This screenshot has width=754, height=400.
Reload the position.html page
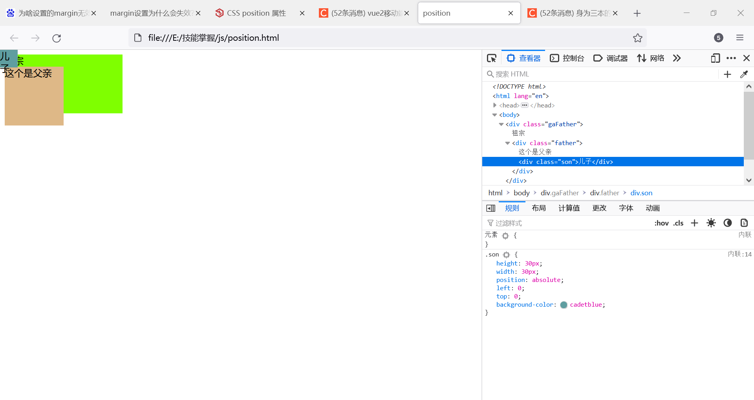(x=56, y=38)
